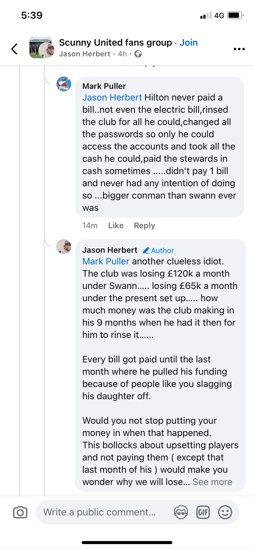Tap the public globe privacy icon
The height and width of the screenshot is (549, 254).
coord(138,54)
